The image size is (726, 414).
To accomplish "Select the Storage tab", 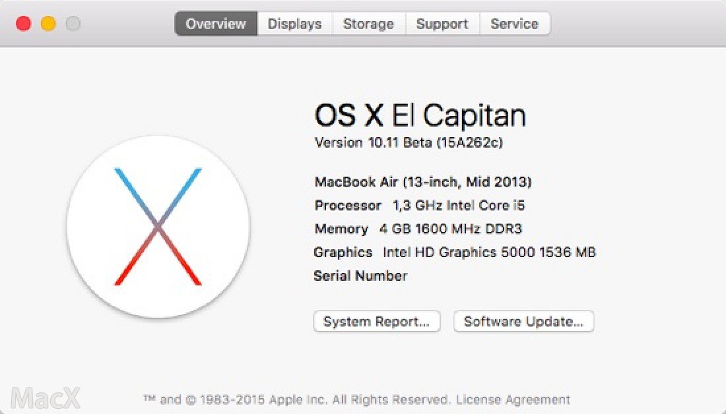I will pos(368,24).
